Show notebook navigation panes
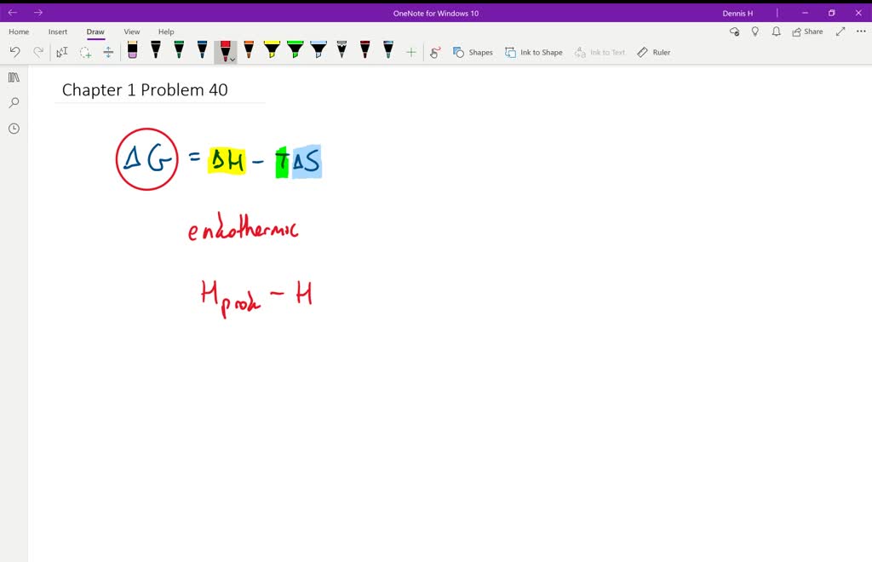This screenshot has height=562, width=872. [x=14, y=77]
